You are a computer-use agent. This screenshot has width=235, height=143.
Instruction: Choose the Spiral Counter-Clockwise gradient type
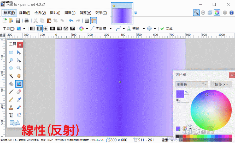coord(73,29)
